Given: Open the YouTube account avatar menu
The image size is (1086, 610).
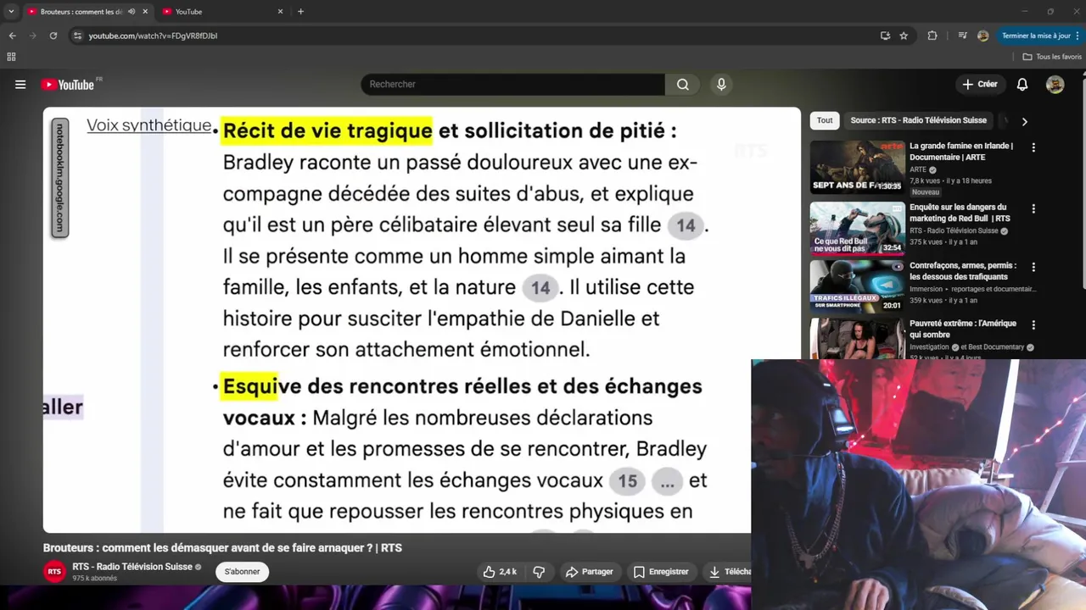Looking at the screenshot, I should click(x=1055, y=85).
